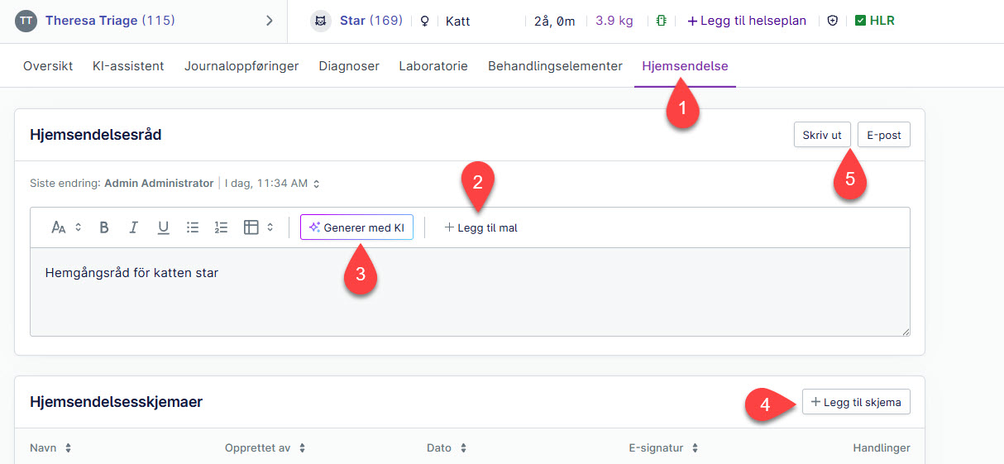Screen dimensions: 1004x464
Task: Click the TT client avatar circle
Action: coord(26,21)
